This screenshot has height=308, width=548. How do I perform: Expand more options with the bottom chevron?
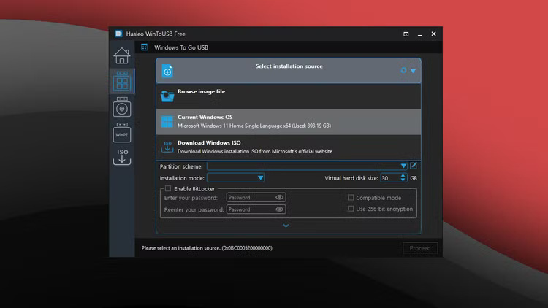point(286,226)
